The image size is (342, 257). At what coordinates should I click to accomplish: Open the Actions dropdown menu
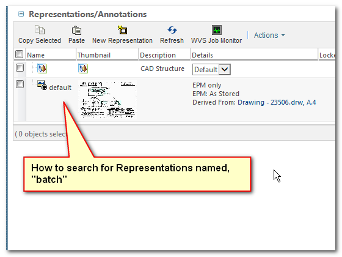tap(269, 35)
